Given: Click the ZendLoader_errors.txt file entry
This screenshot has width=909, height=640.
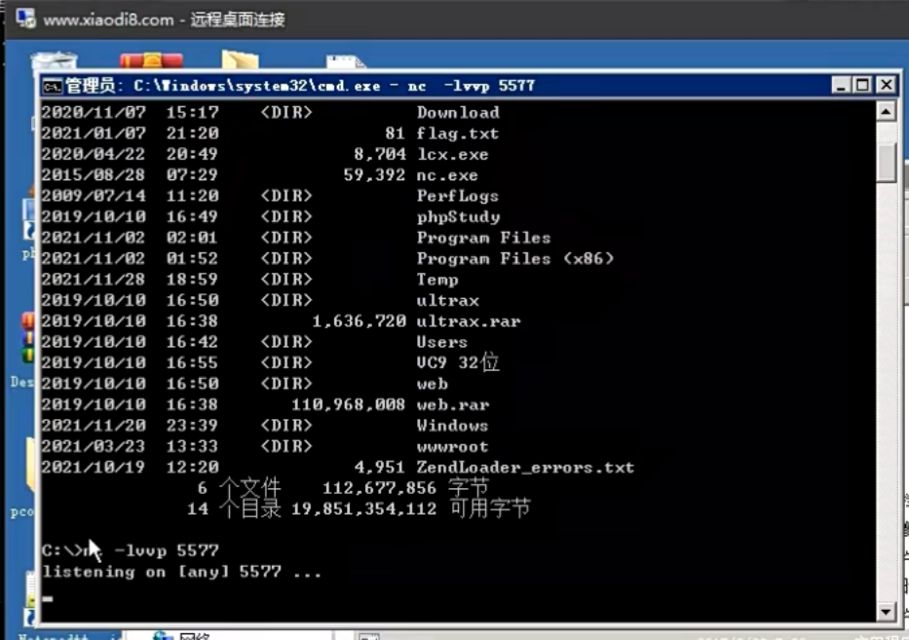Looking at the screenshot, I should 525,468.
